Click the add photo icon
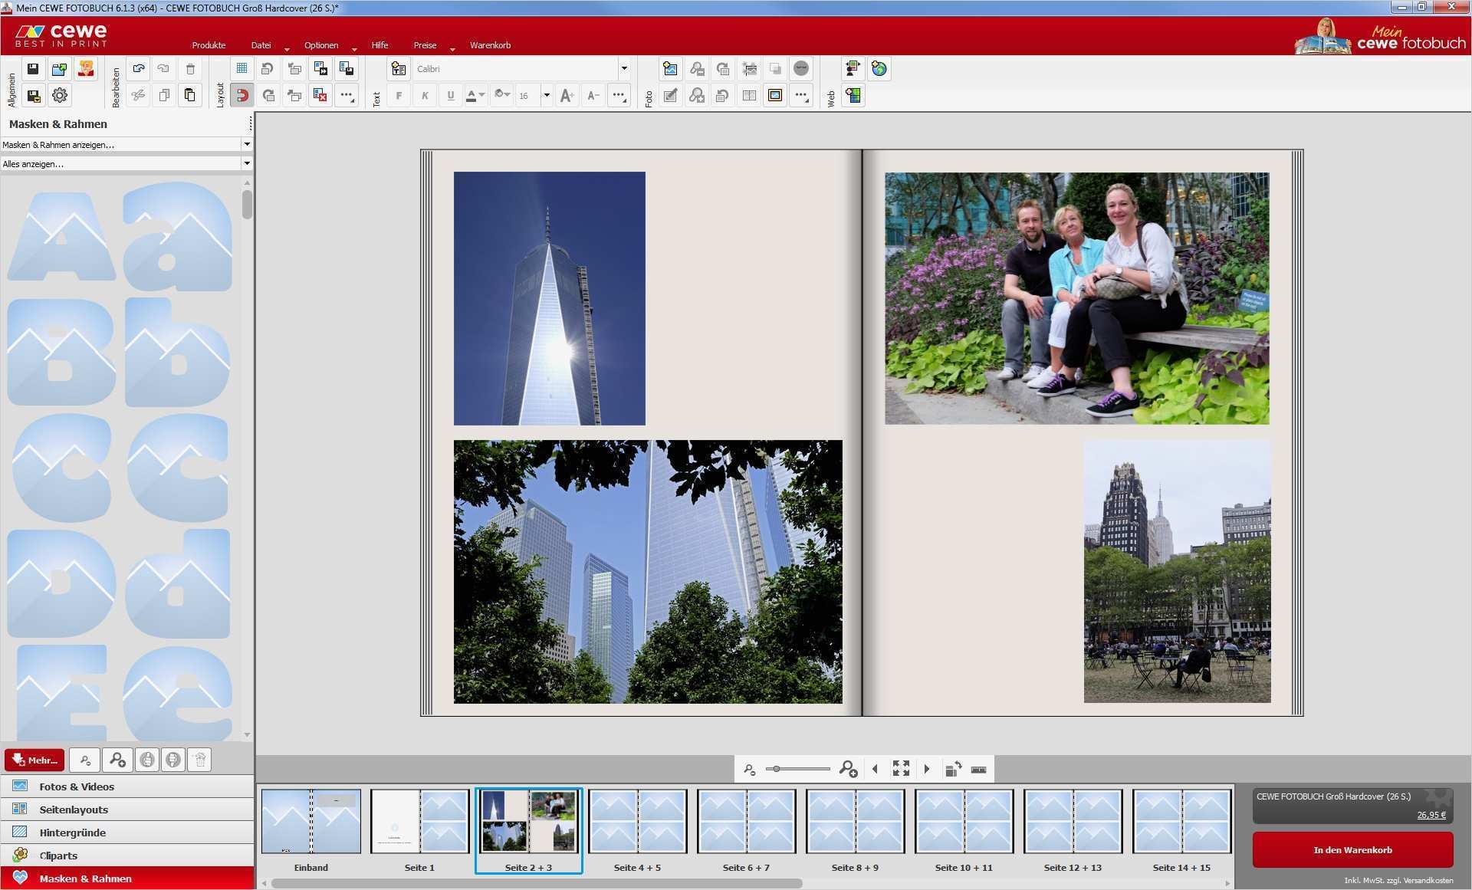 tap(670, 69)
